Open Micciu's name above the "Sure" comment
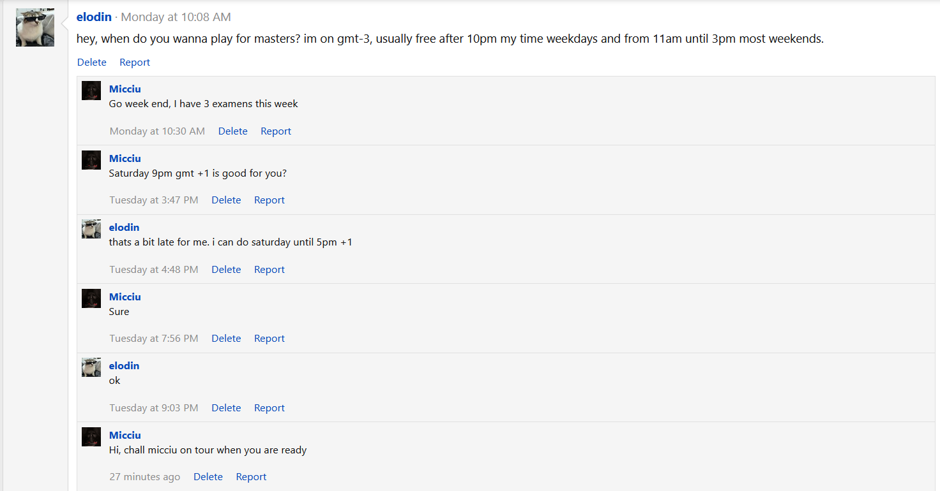This screenshot has width=940, height=491. (125, 297)
